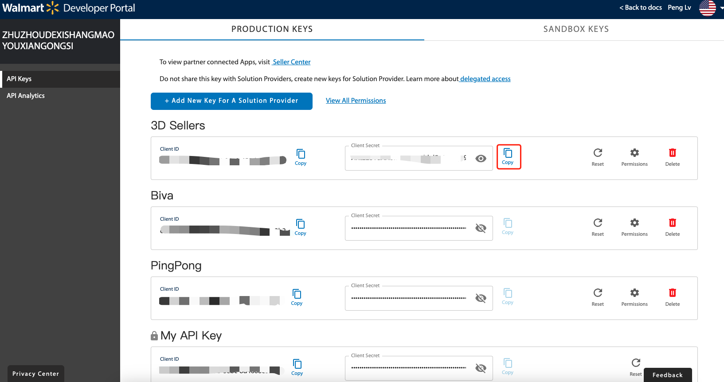724x382 pixels.
Task: Copy the PingPong Client ID
Action: point(297,297)
